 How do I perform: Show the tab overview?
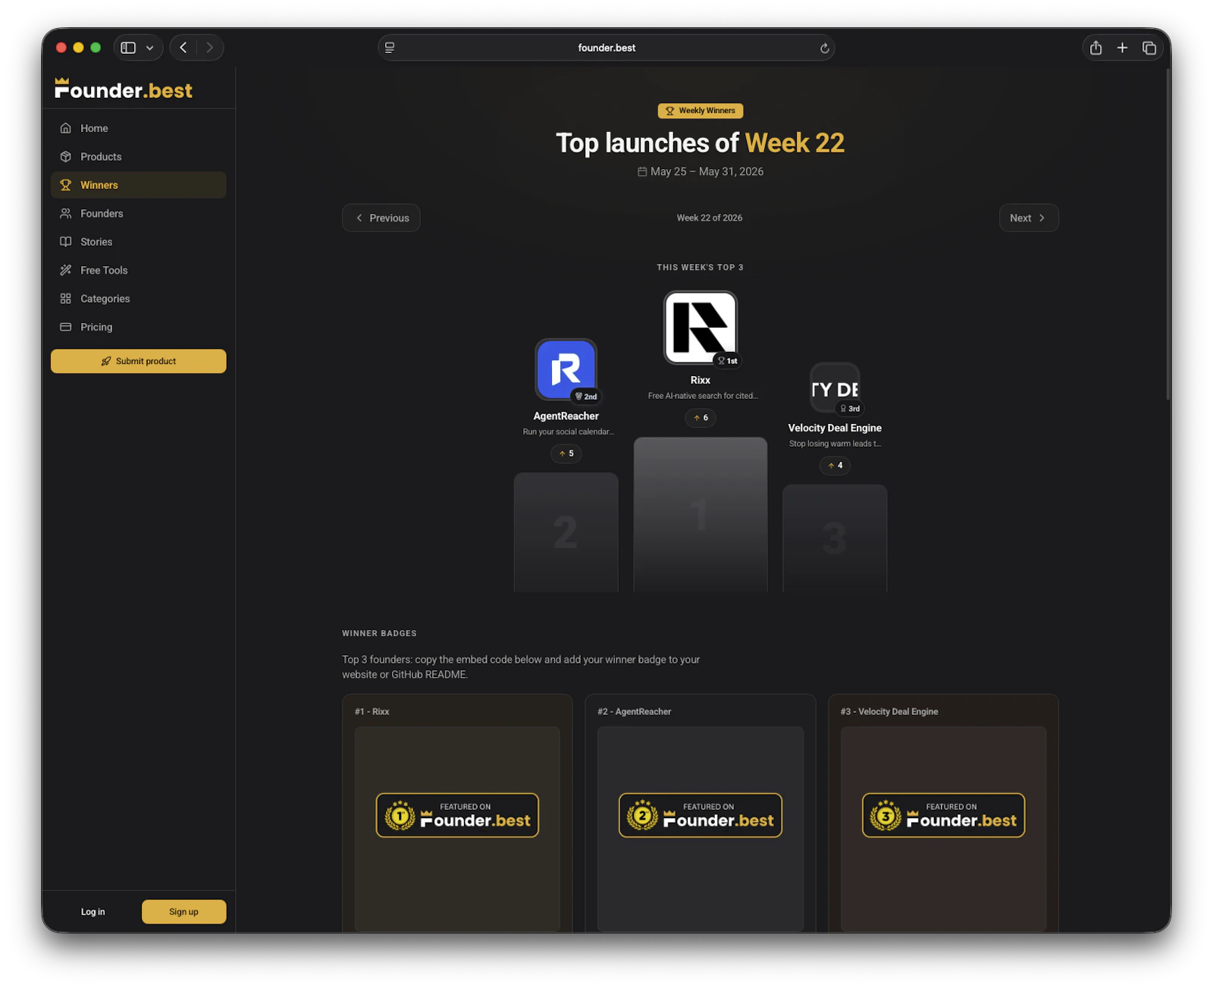pyautogui.click(x=1149, y=48)
